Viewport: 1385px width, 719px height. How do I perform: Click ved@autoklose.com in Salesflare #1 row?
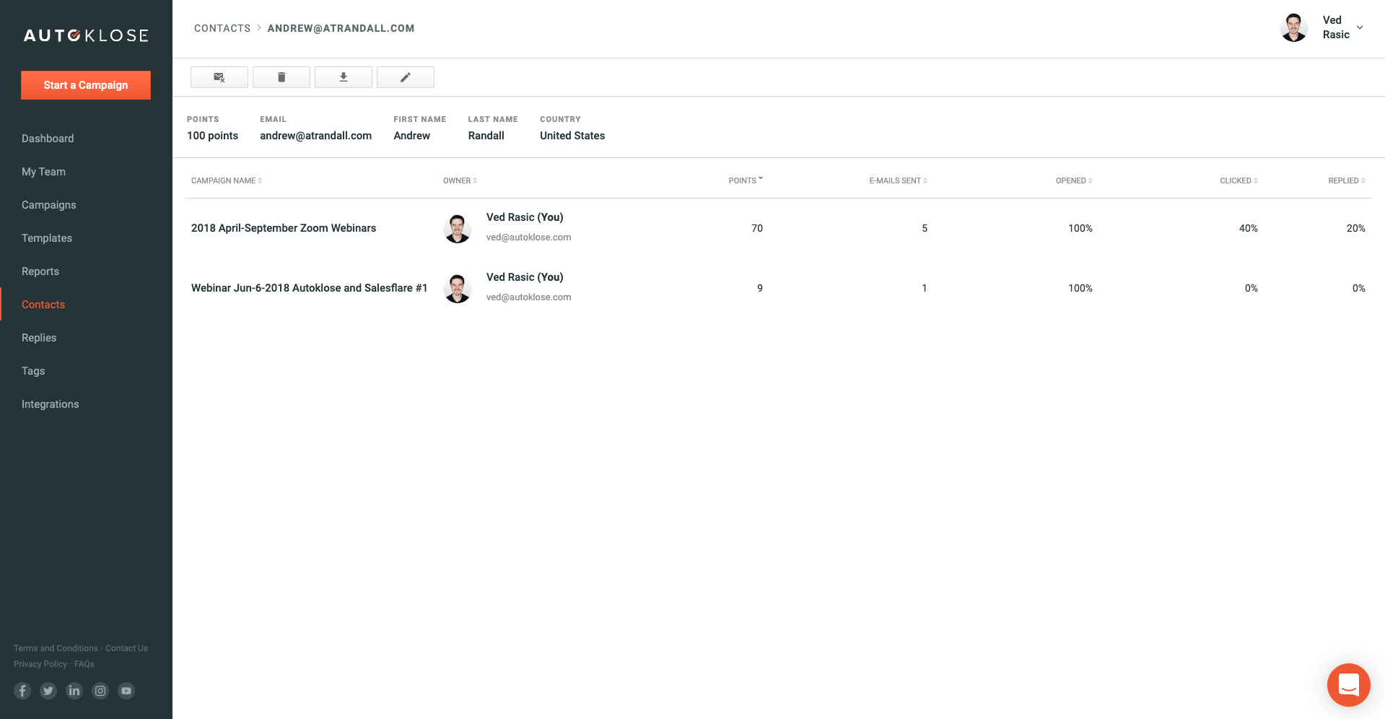529,297
